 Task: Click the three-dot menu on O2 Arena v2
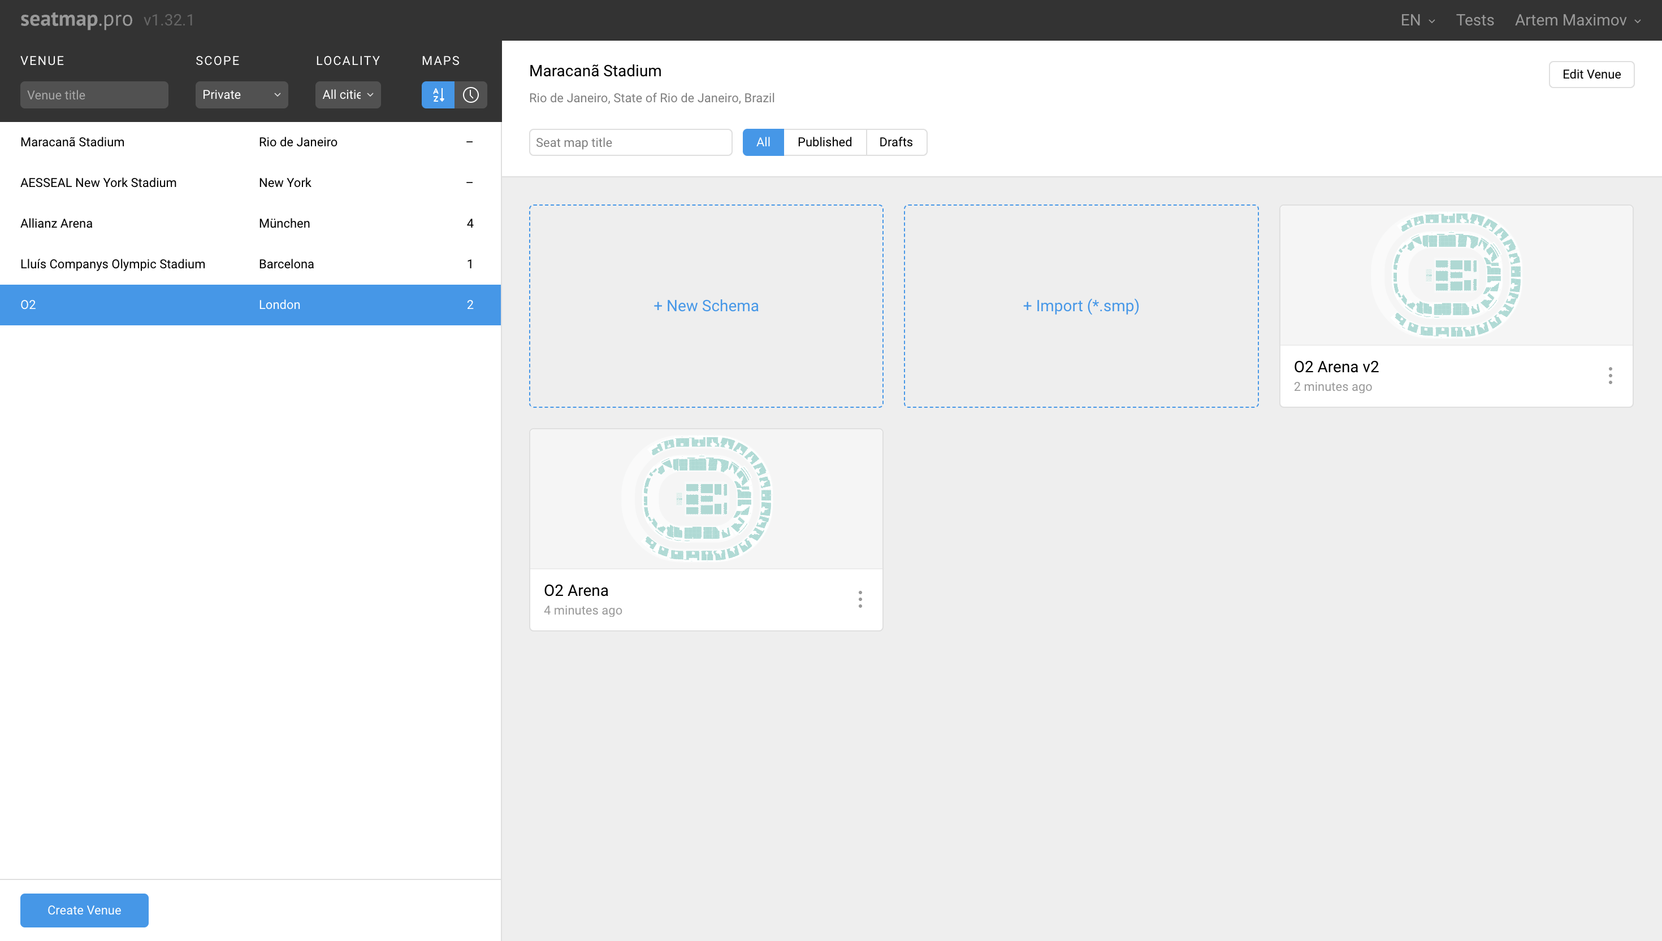(1611, 375)
